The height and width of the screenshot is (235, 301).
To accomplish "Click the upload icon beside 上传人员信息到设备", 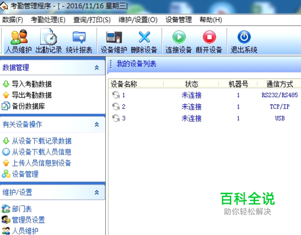I will click(6, 163).
